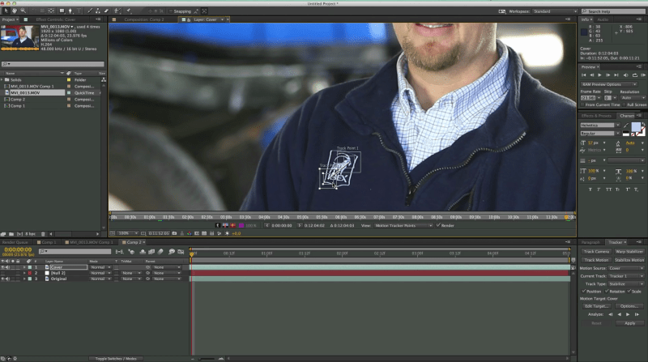The height and width of the screenshot is (362, 648).
Task: Check From Current Time option
Action: 582,104
